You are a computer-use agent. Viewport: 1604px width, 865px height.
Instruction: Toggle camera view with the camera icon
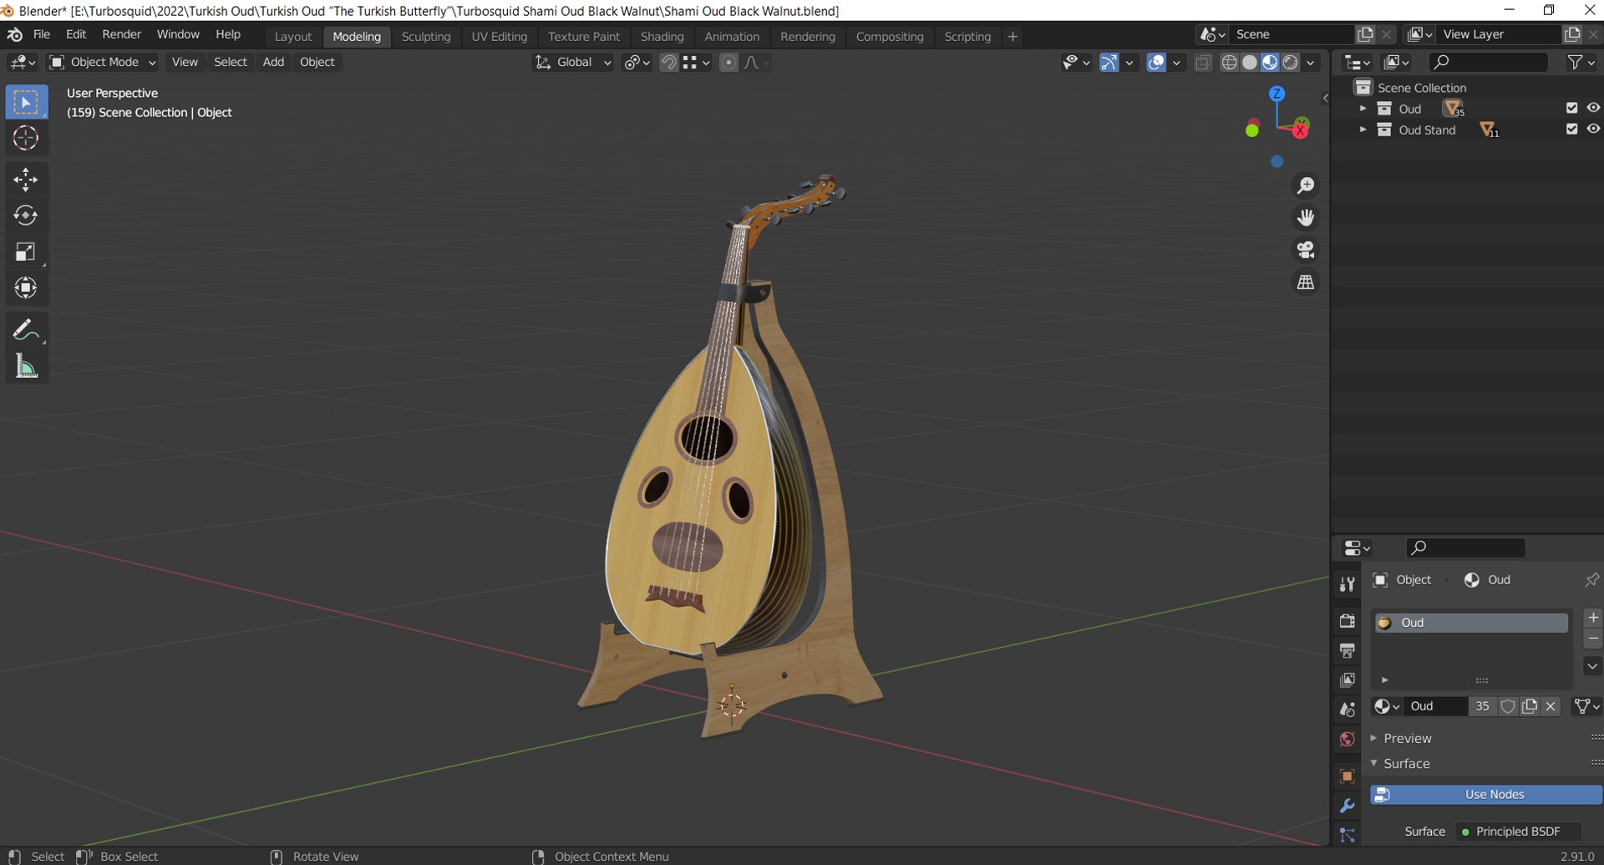pos(1305,250)
